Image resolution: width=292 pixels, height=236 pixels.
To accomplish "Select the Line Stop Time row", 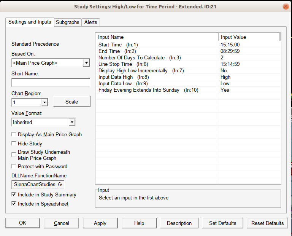I will pyautogui.click(x=188, y=64).
